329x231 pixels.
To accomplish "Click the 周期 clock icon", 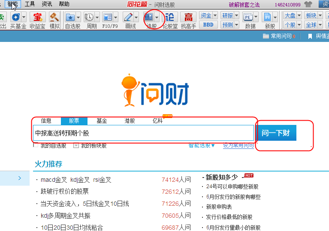I will pos(89,17).
